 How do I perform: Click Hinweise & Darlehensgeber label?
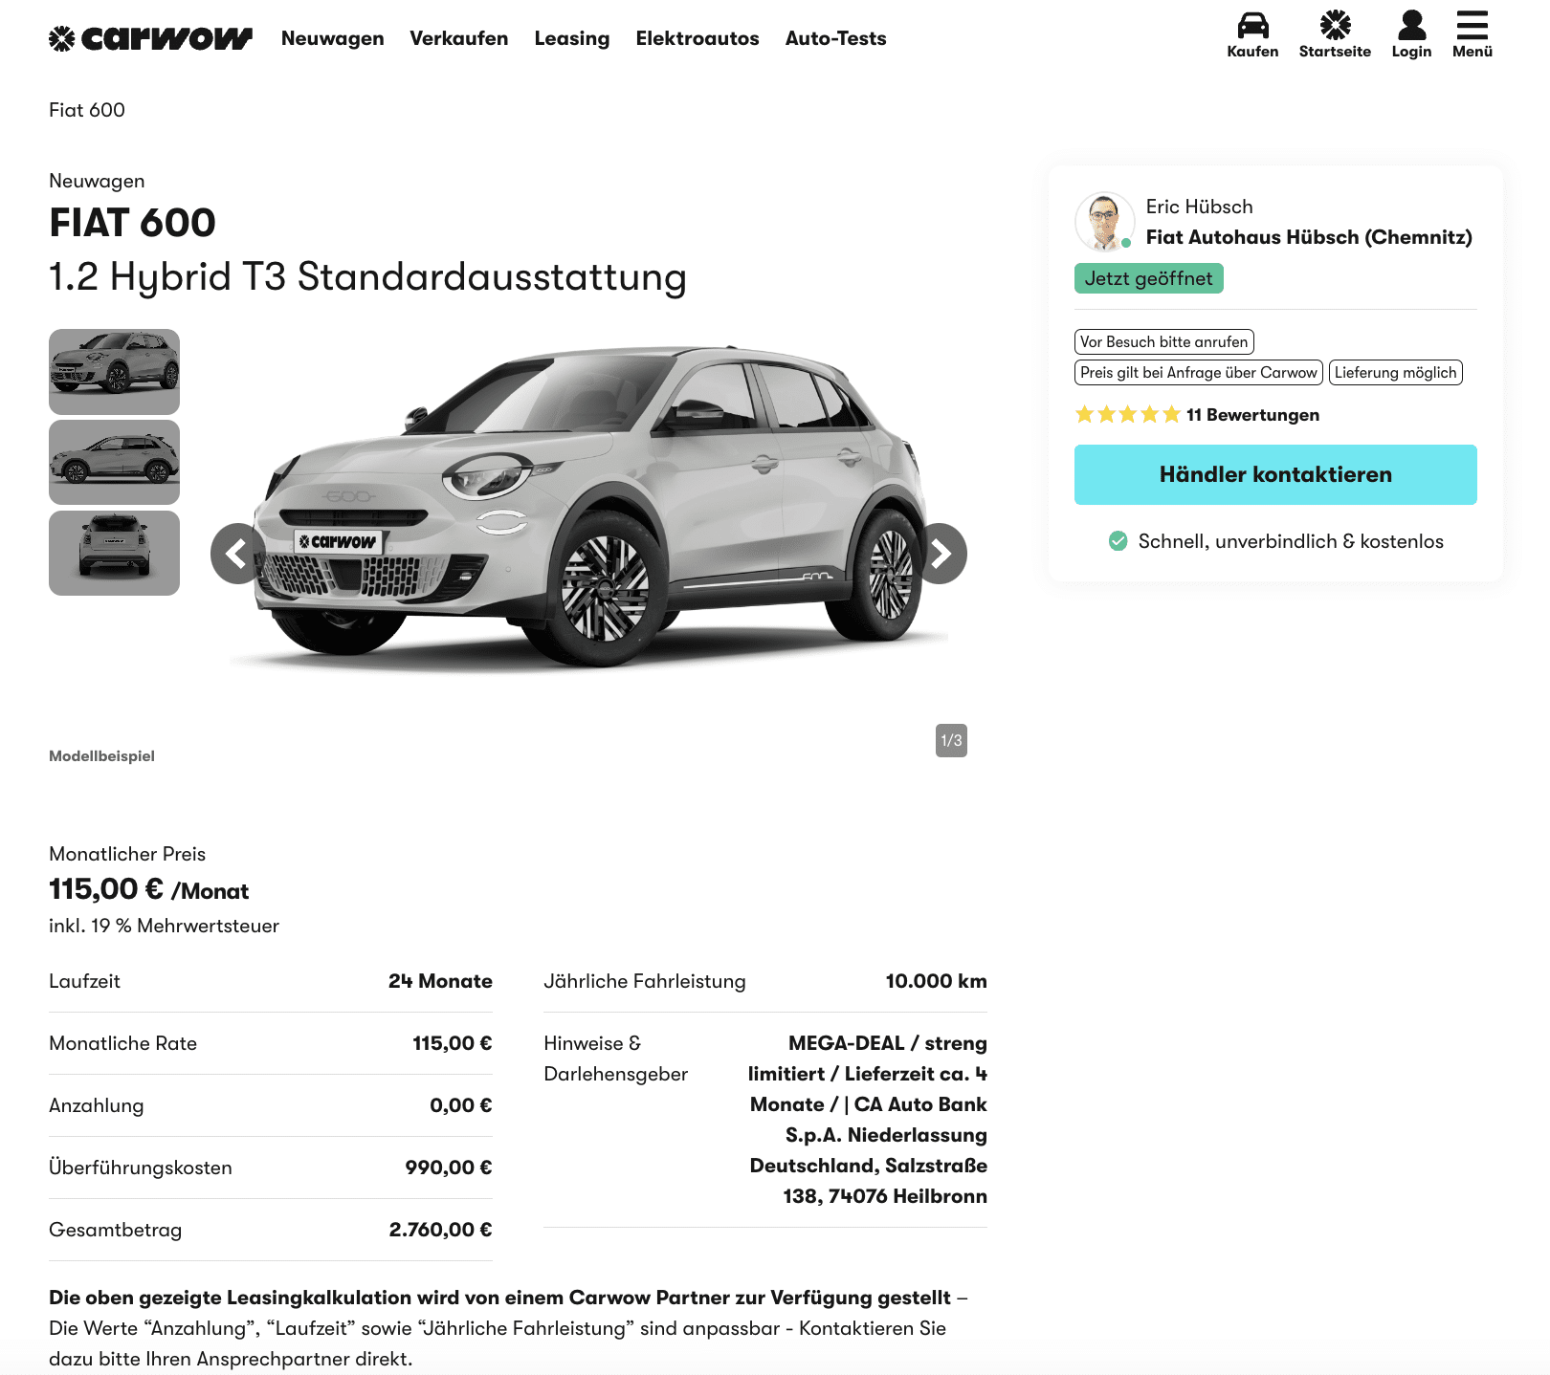pos(615,1059)
